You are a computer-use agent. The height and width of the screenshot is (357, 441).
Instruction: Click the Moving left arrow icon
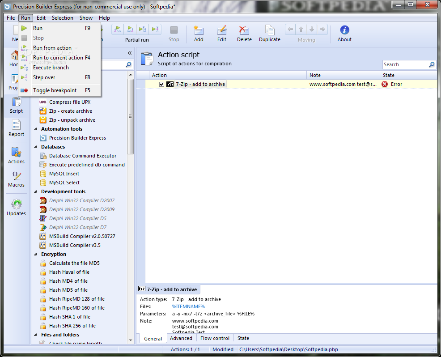coord(291,29)
